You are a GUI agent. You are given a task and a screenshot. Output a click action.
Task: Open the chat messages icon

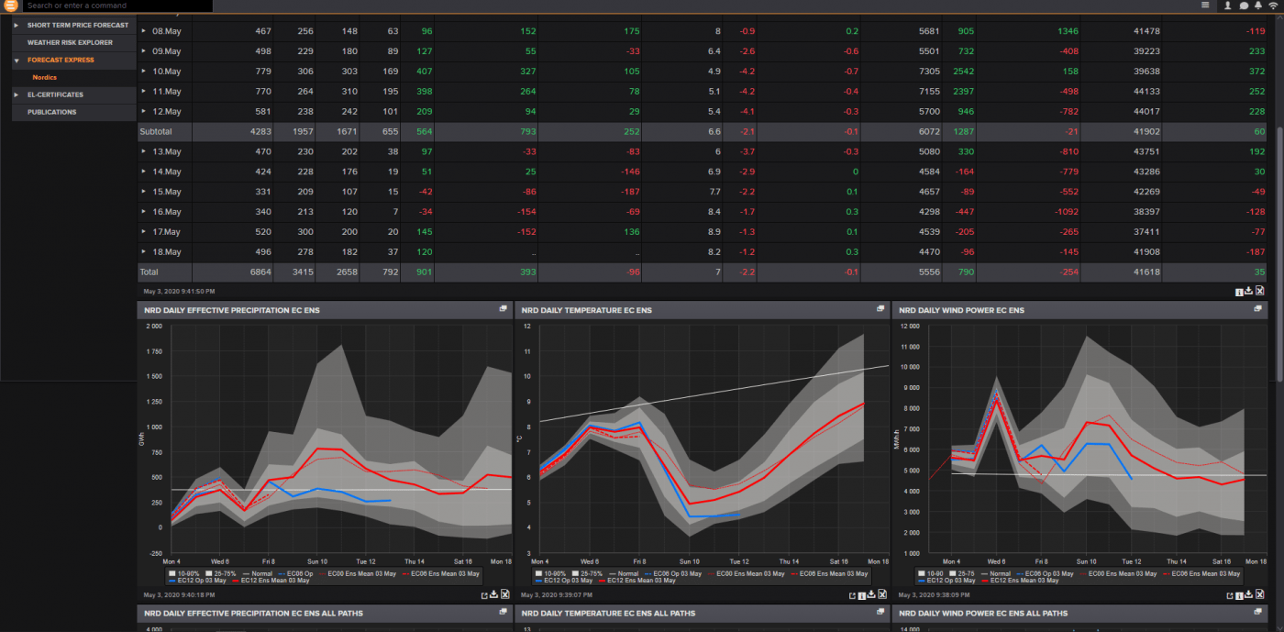pos(1244,6)
